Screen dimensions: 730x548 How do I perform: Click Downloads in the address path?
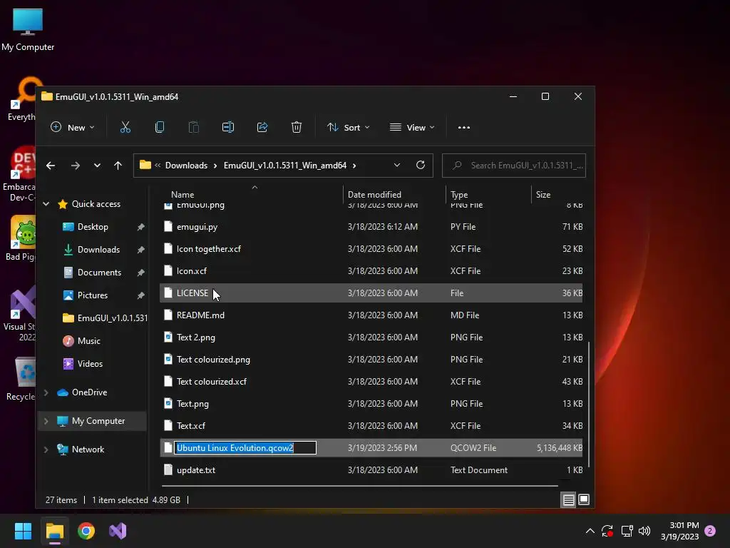(x=186, y=166)
